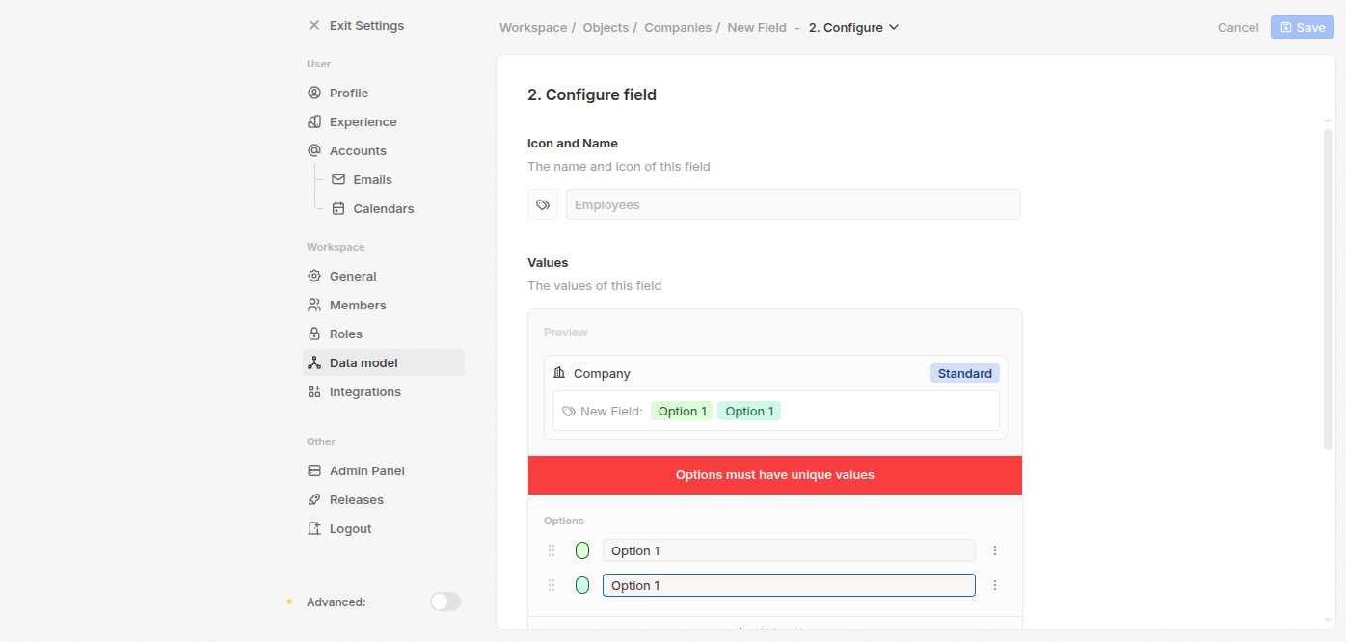Screen dimensions: 1346x642
Task: Open the second option's color swatch
Action: pos(582,585)
